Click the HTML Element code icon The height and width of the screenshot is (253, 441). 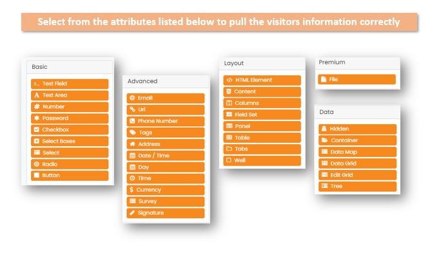click(x=230, y=80)
